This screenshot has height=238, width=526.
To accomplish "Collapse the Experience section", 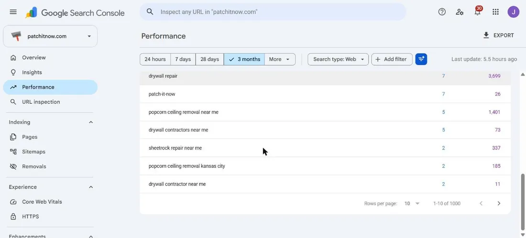I will [90, 187].
